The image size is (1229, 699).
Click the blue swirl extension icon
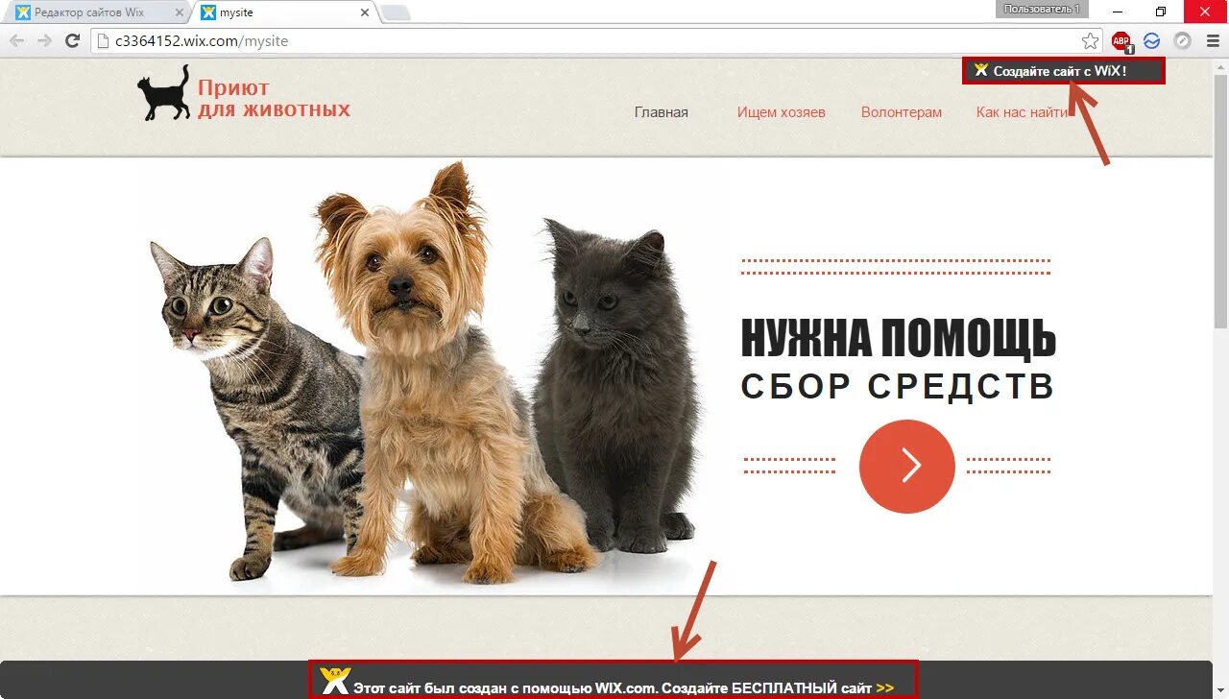pyautogui.click(x=1152, y=41)
